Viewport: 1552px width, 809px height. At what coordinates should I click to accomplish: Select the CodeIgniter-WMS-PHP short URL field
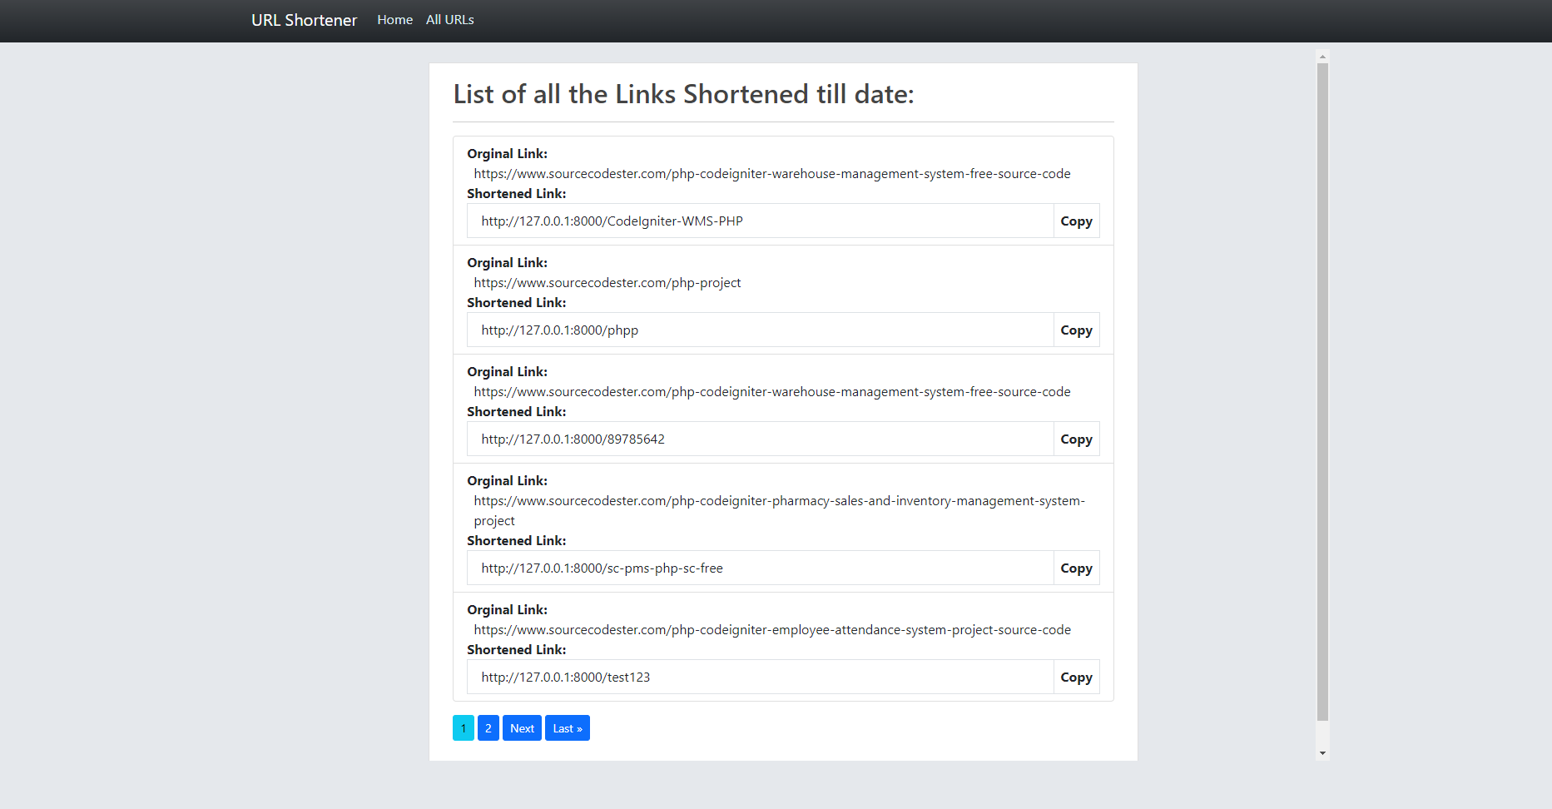click(x=760, y=221)
